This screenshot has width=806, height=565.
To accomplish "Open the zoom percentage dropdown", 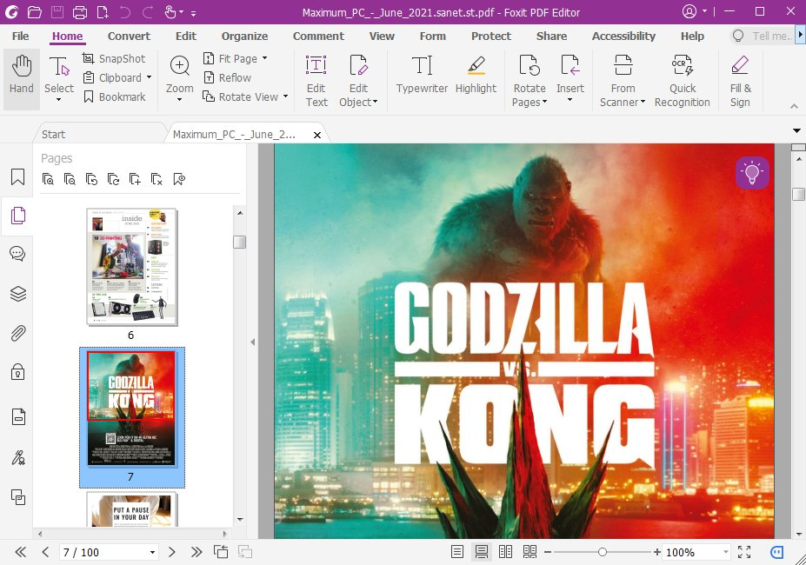I will coord(725,553).
